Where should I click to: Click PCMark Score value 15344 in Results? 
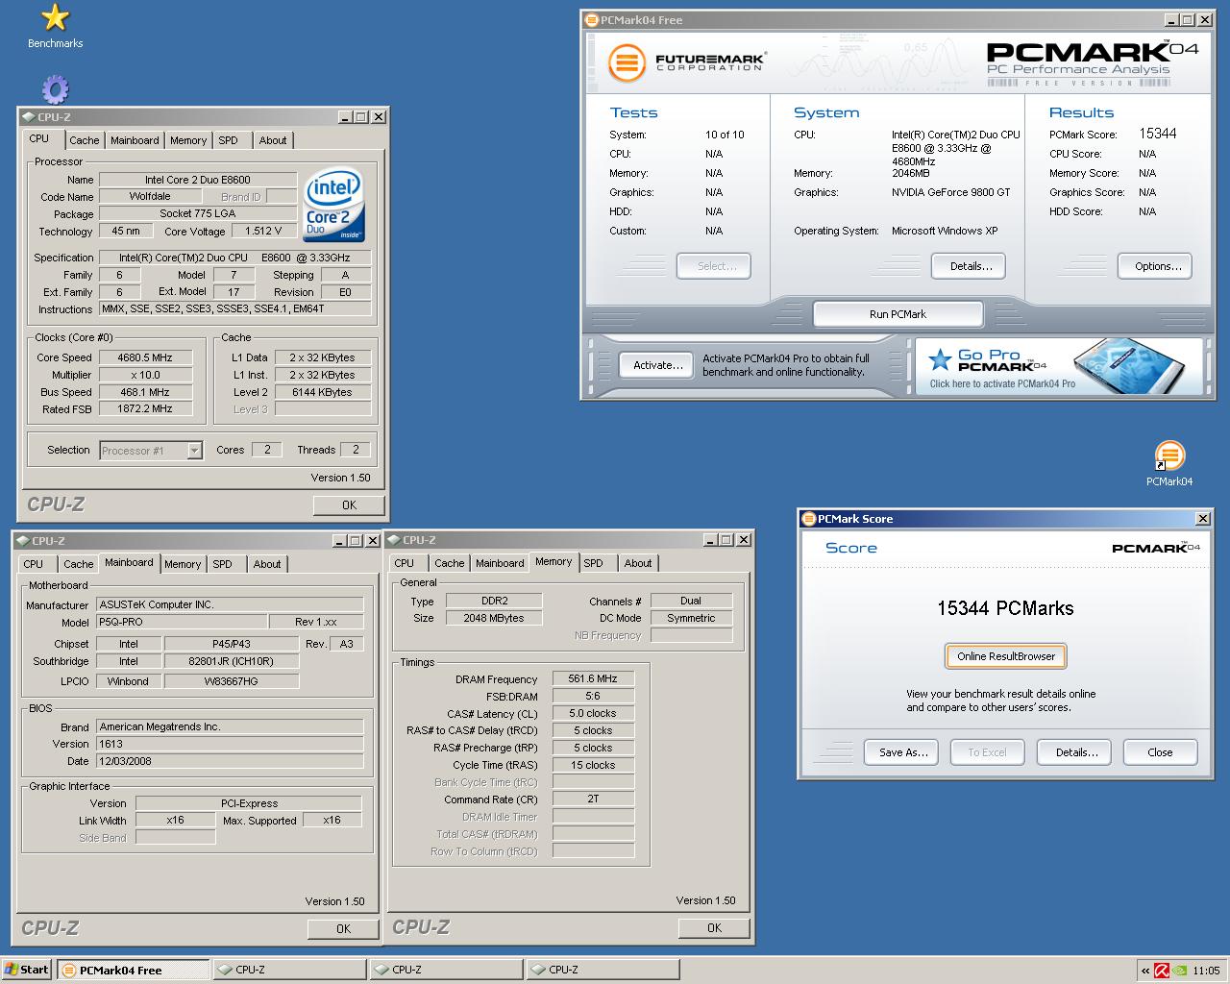[1158, 134]
